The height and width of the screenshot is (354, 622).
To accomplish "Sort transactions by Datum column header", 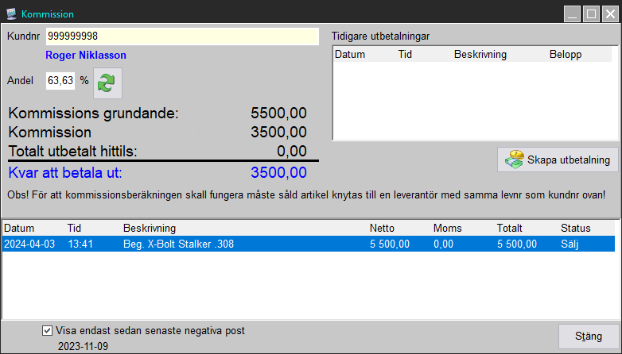I will click(19, 229).
